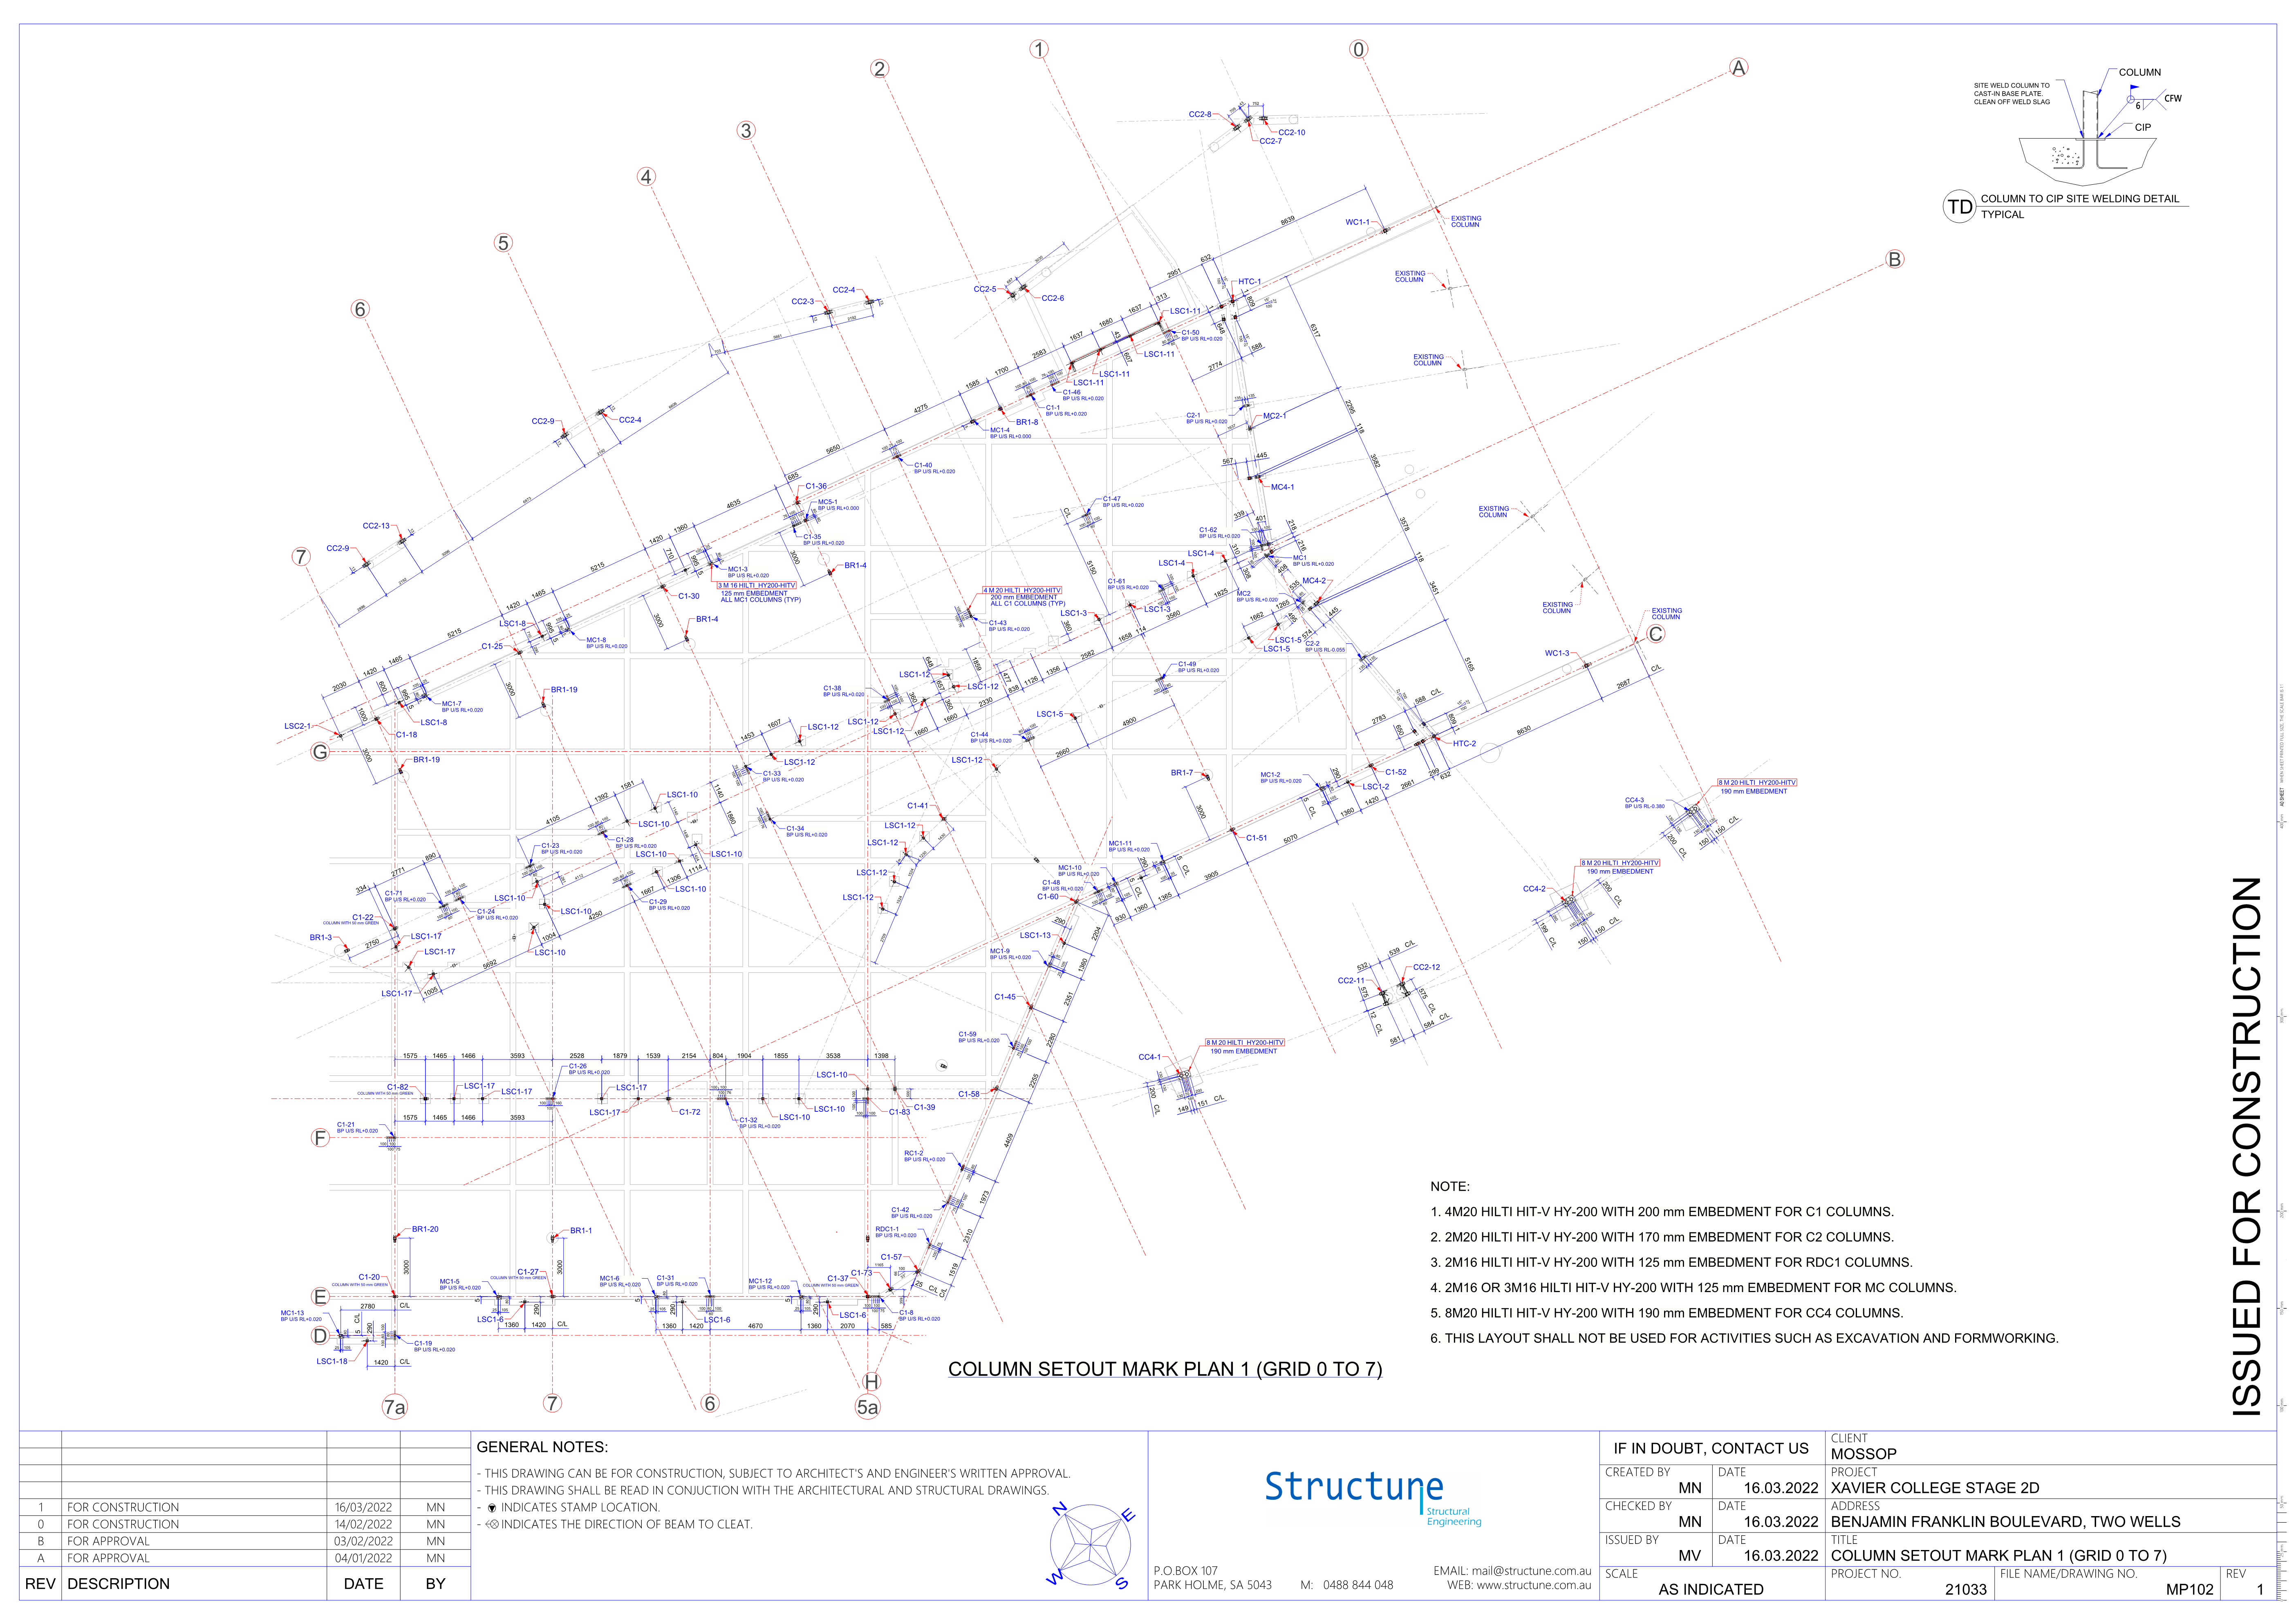Pick grid bubble D
Screen dimensions: 2296x1624
(x=320, y=1336)
